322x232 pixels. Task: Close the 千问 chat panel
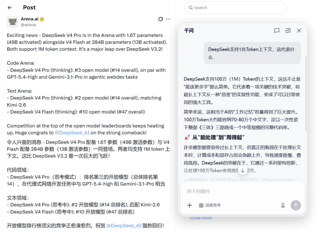299,31
